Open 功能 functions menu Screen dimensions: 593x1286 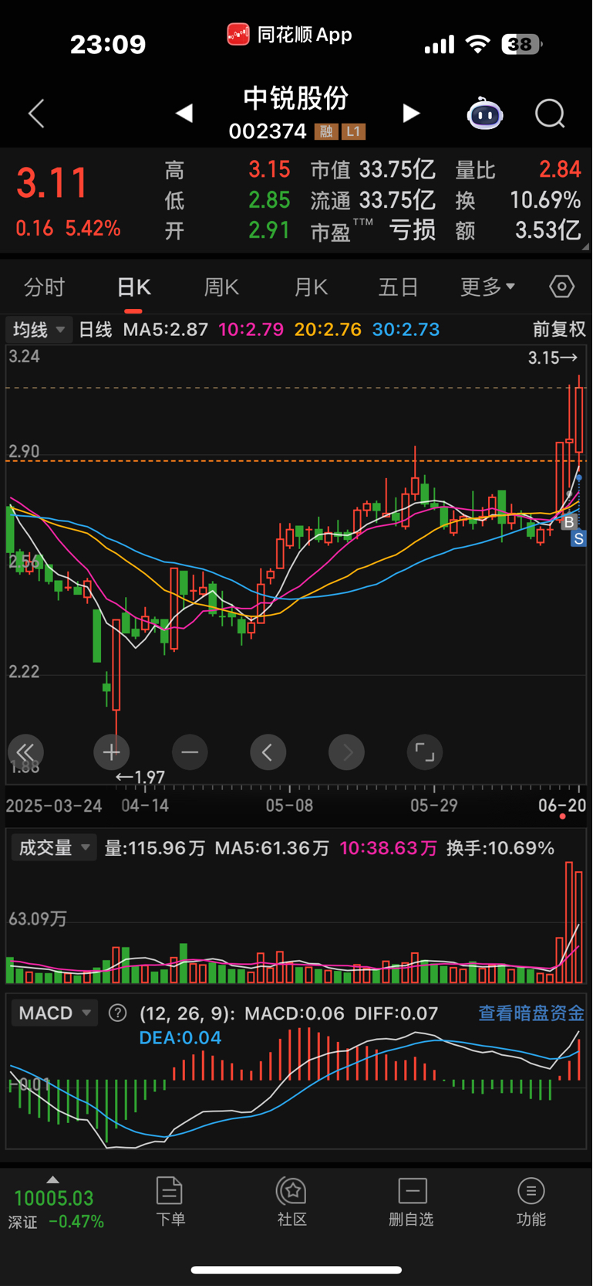click(531, 1201)
